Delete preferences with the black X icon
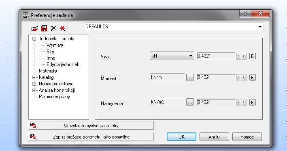Viewport: 287px width, 151px height. pyautogui.click(x=53, y=29)
